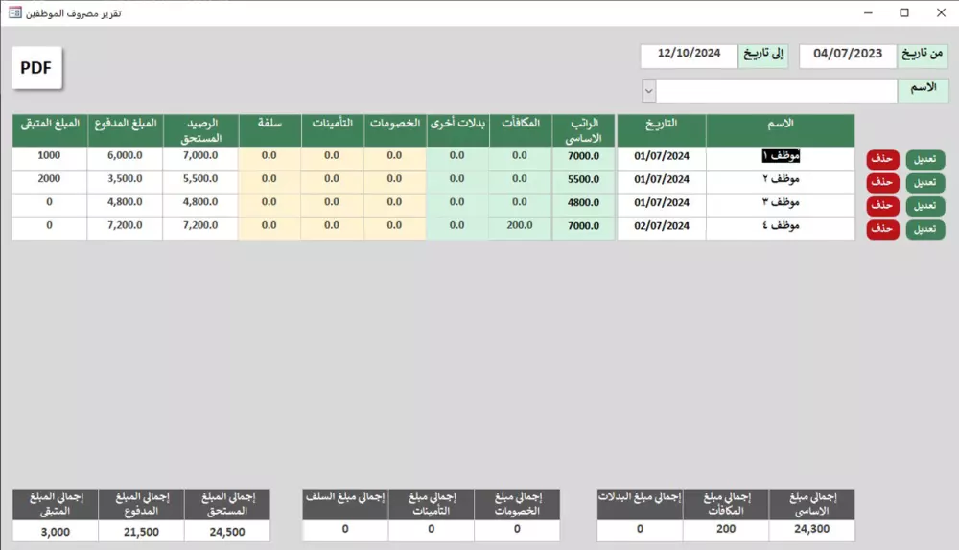Click the الرصيد المستحق column header
Viewport: 959px width, 550px height.
pyautogui.click(x=200, y=130)
